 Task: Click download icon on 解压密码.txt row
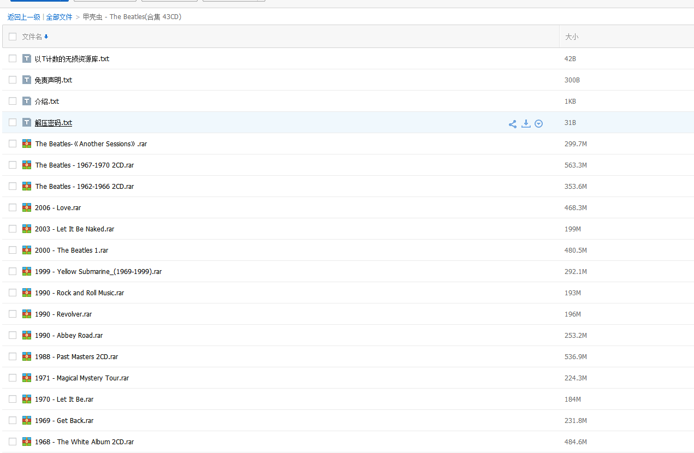[526, 124]
